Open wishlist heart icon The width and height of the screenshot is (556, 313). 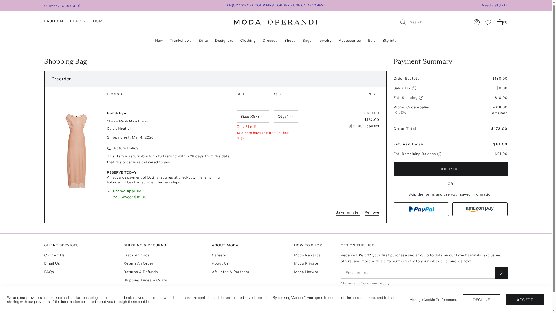point(488,22)
